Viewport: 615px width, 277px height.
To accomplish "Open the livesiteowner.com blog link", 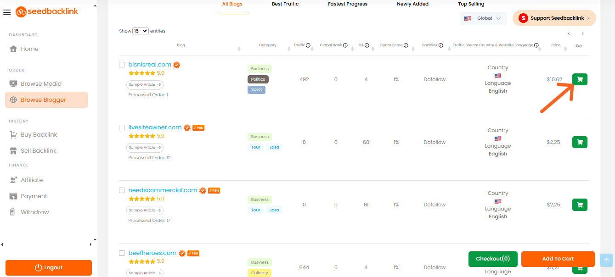I will pyautogui.click(x=155, y=127).
